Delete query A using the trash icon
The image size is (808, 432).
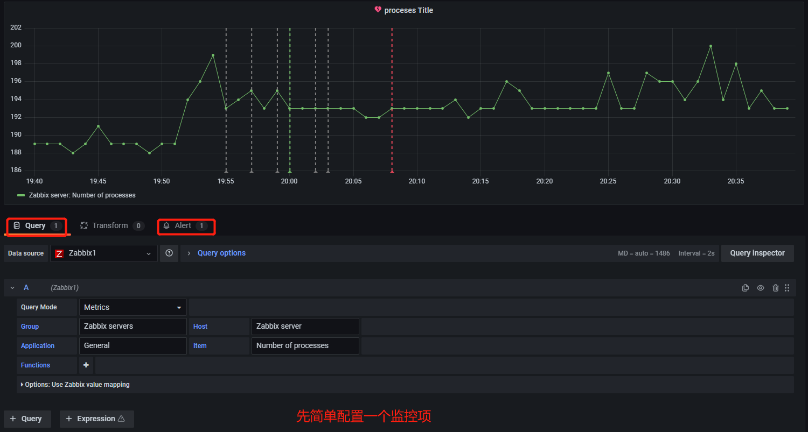776,288
